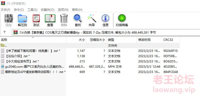The image size is (200, 96).
Task: Toggle sort arrow above 名称 column
Action: tap(33, 38)
